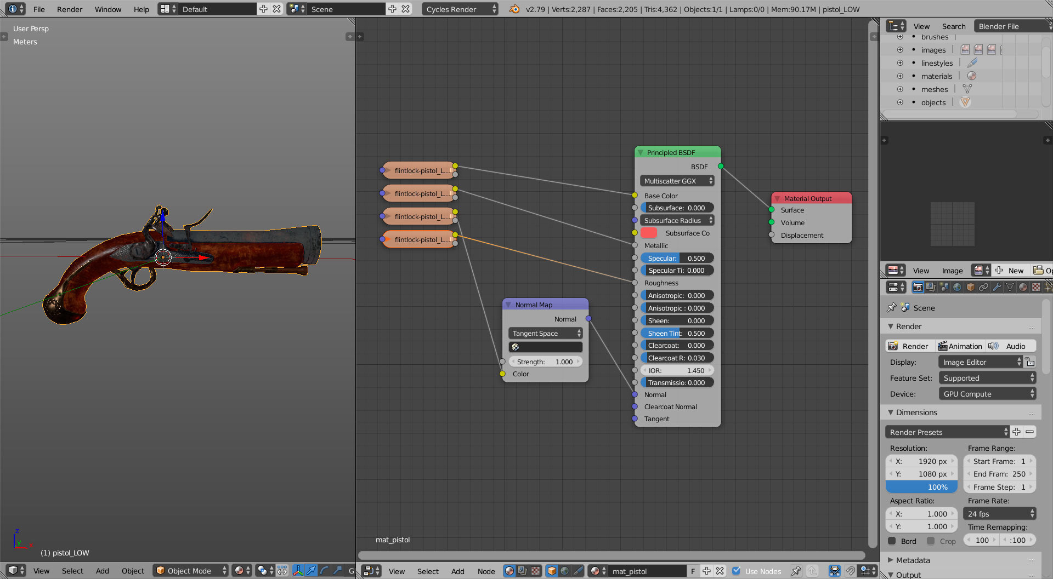
Task: Click the Render button
Action: click(910, 346)
